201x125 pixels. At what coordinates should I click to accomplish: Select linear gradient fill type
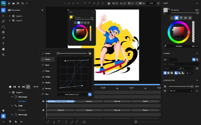click(181, 18)
